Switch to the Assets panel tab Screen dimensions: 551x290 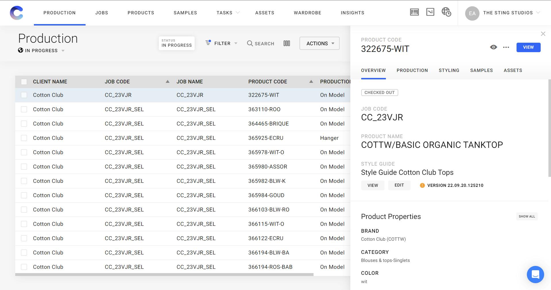coord(513,70)
